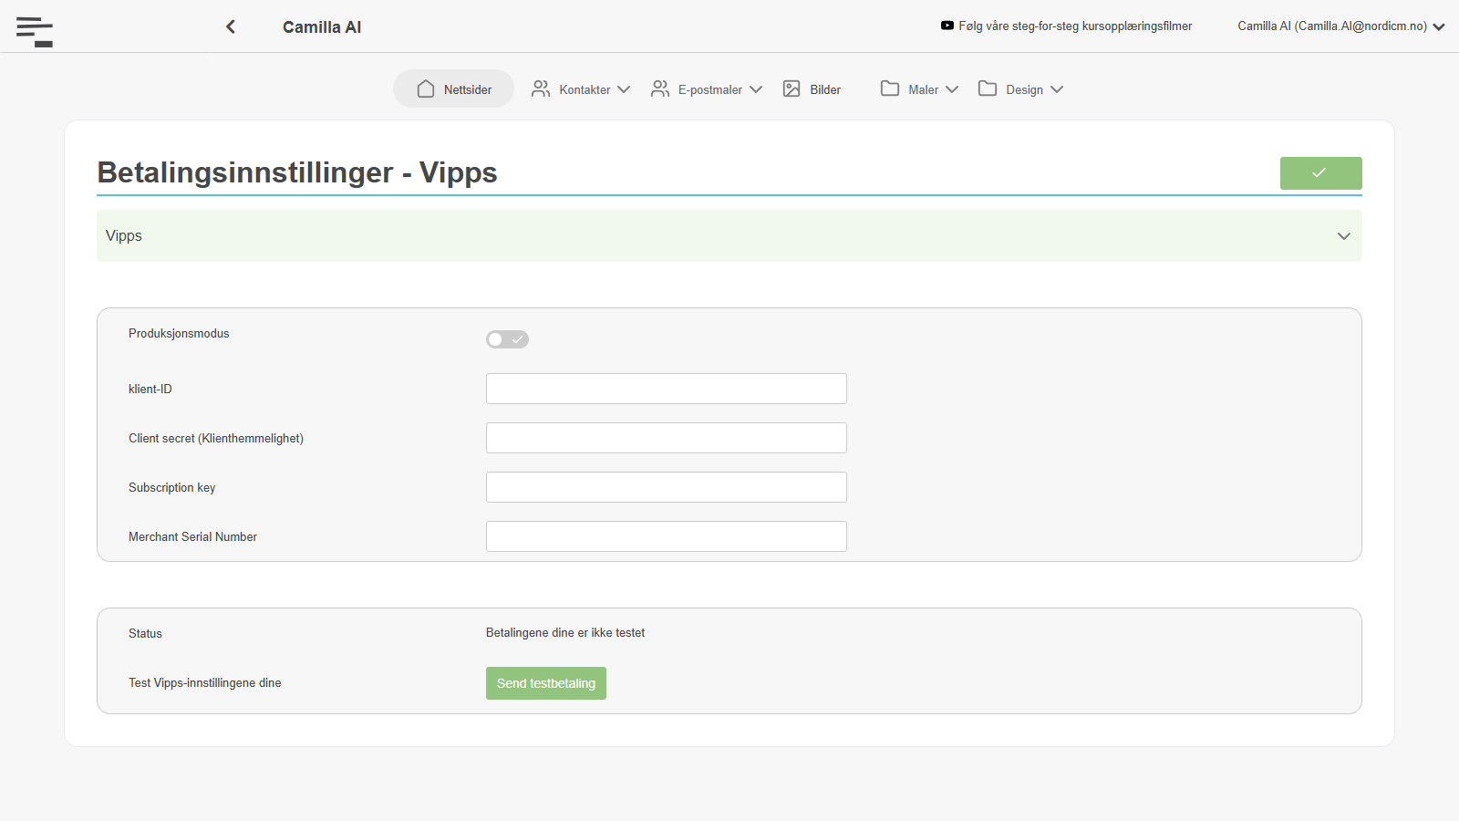Click the E-postmaler people icon
The height and width of the screenshot is (821, 1459).
coord(660,88)
